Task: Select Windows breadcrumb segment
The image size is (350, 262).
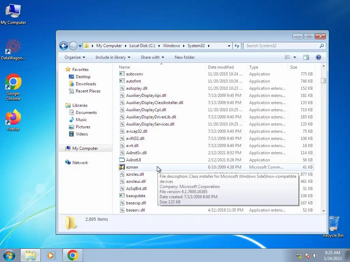Action: pyautogui.click(x=171, y=46)
